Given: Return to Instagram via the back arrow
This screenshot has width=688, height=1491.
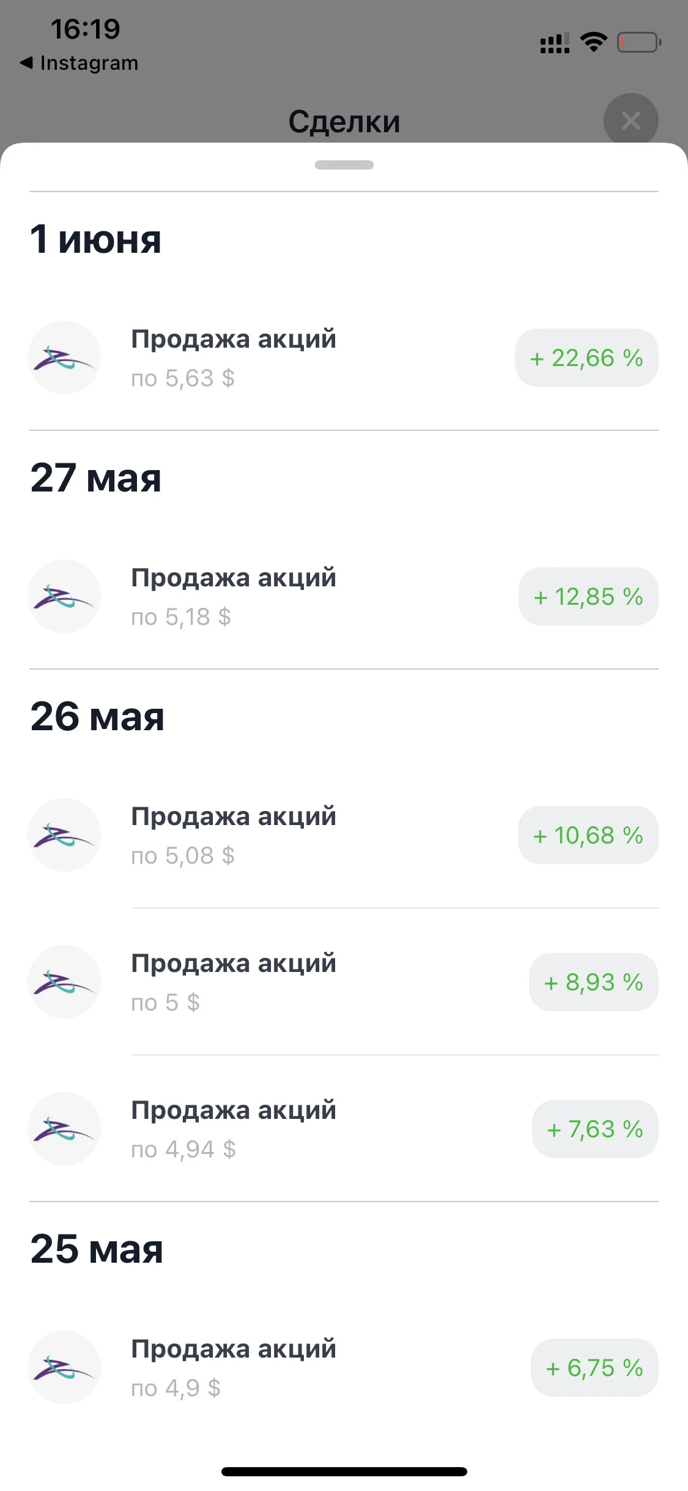Looking at the screenshot, I should (x=79, y=62).
